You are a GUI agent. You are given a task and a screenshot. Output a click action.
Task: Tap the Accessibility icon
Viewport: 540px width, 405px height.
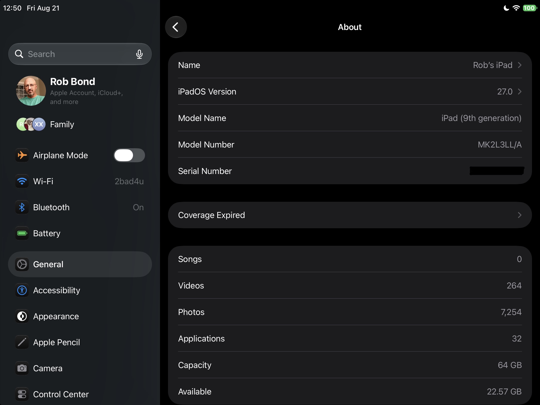[22, 290]
